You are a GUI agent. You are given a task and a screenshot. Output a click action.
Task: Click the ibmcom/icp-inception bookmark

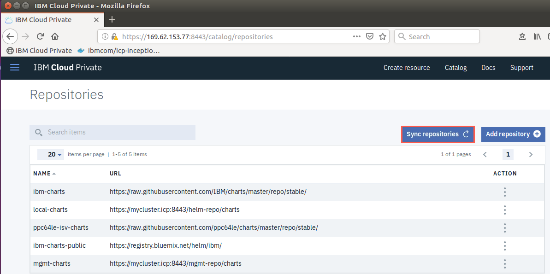coord(118,51)
